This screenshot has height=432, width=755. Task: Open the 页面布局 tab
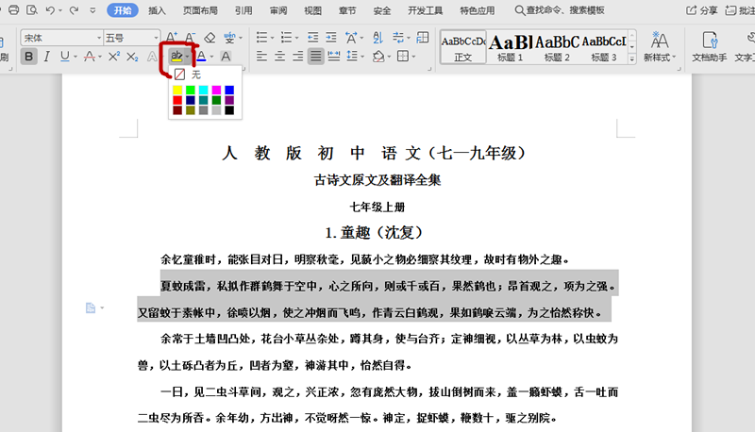coord(200,10)
